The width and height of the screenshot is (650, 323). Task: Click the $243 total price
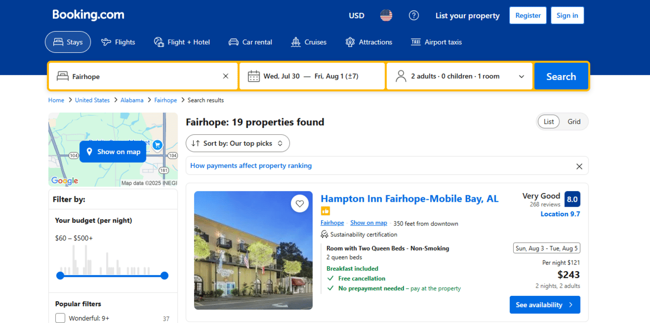568,275
